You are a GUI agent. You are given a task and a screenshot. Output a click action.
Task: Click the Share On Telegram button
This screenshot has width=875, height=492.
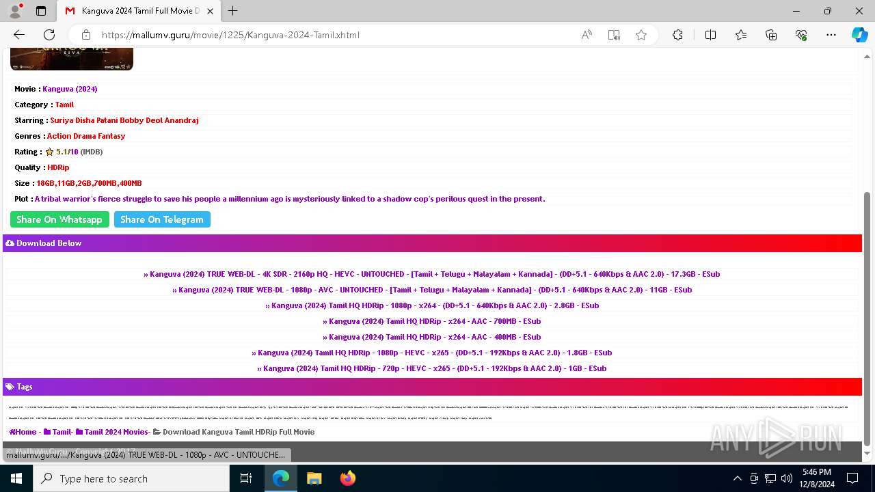[162, 219]
